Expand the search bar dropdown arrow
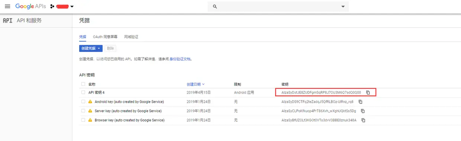The height and width of the screenshot is (141, 461). tap(343, 7)
